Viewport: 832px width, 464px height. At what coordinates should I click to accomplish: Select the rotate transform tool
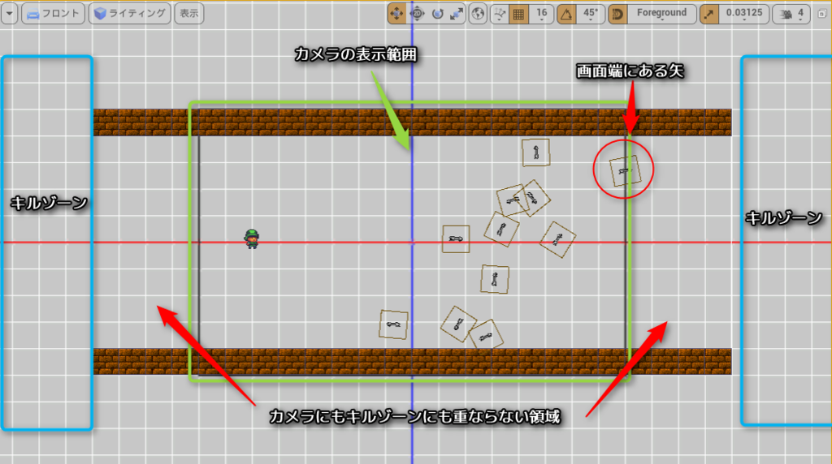coord(437,13)
